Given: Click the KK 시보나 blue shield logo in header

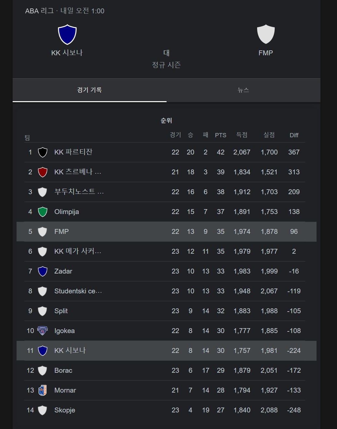Looking at the screenshot, I should click(67, 34).
